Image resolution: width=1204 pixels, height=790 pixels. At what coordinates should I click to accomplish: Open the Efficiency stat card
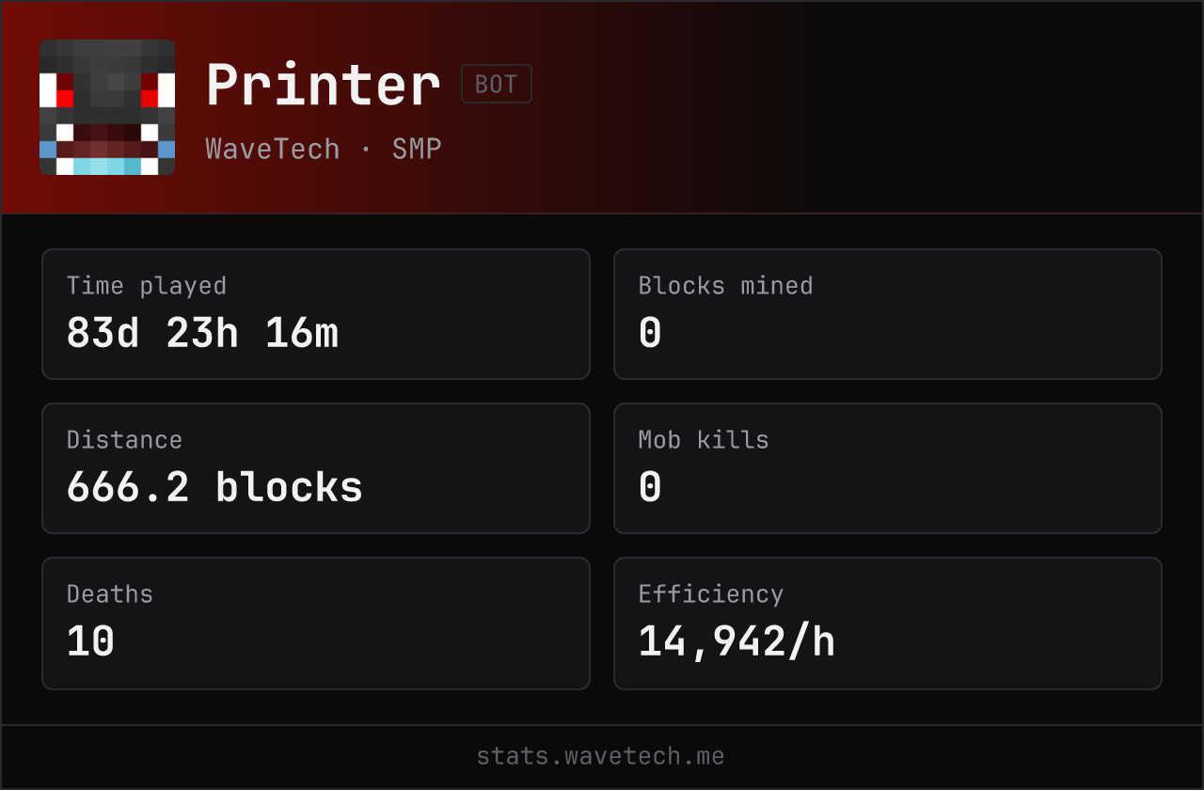coord(888,624)
